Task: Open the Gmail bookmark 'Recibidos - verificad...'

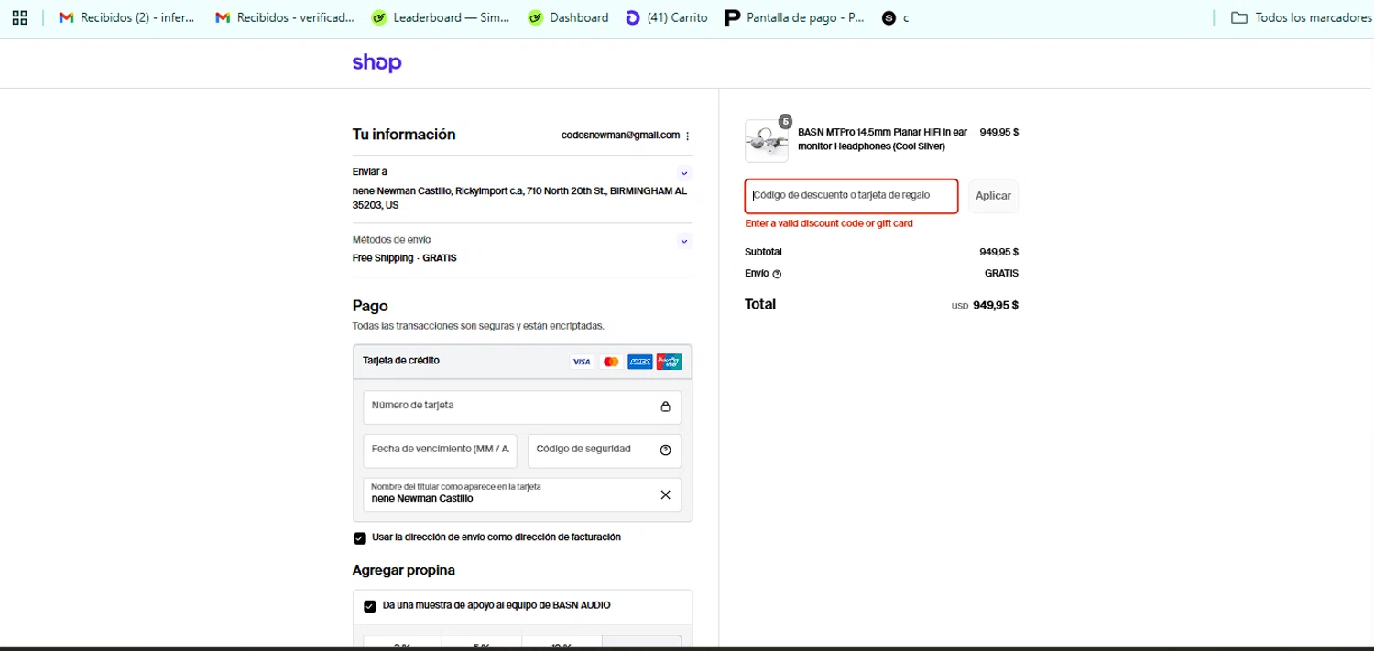Action: pyautogui.click(x=284, y=17)
